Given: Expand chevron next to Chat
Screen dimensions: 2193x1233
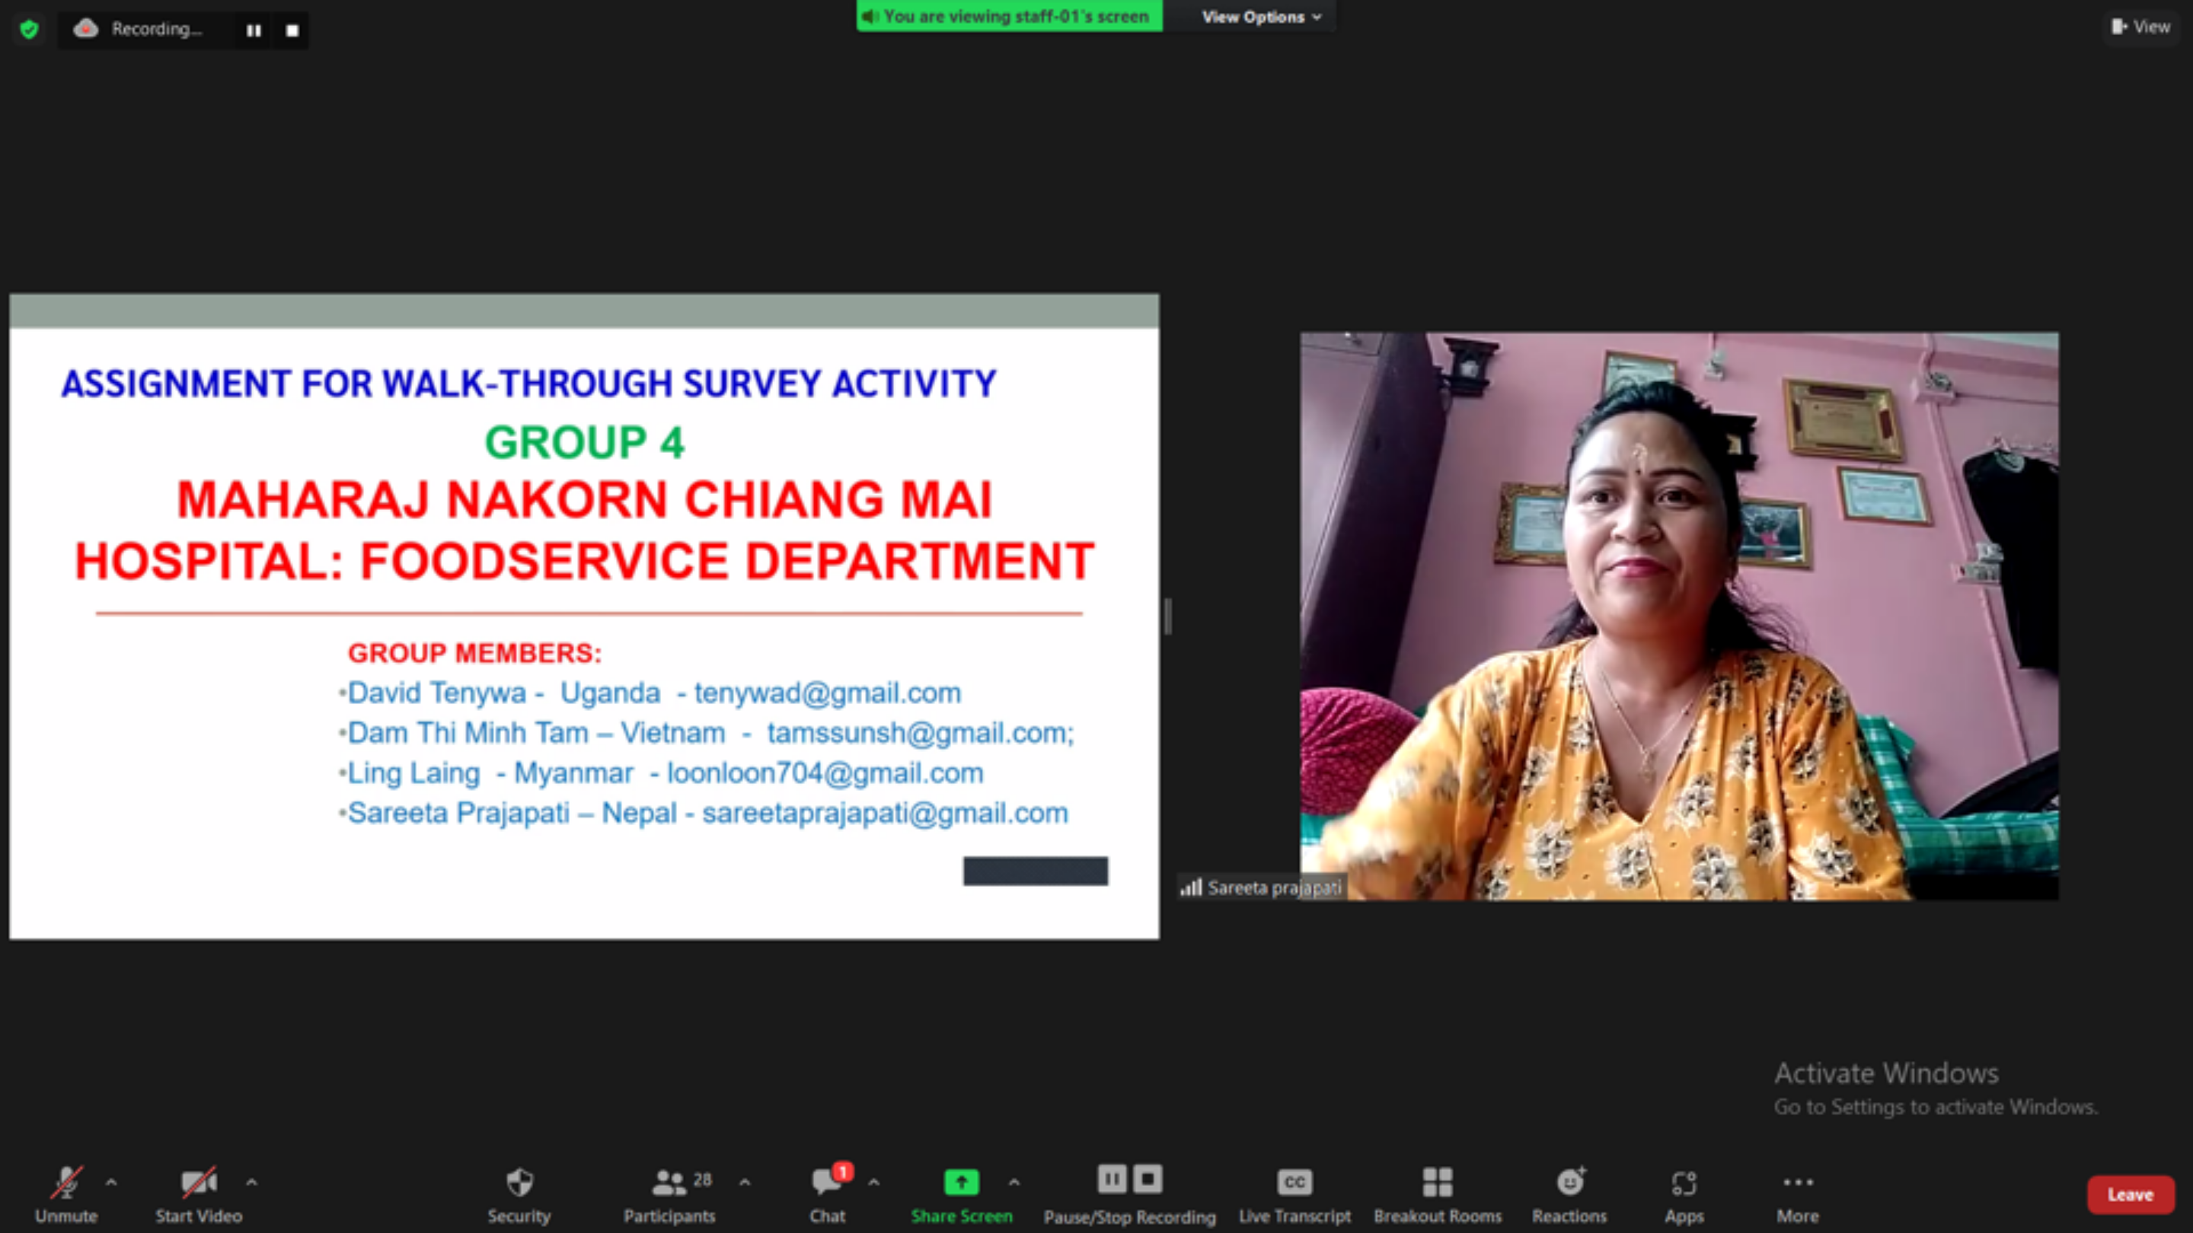Looking at the screenshot, I should pos(873,1182).
